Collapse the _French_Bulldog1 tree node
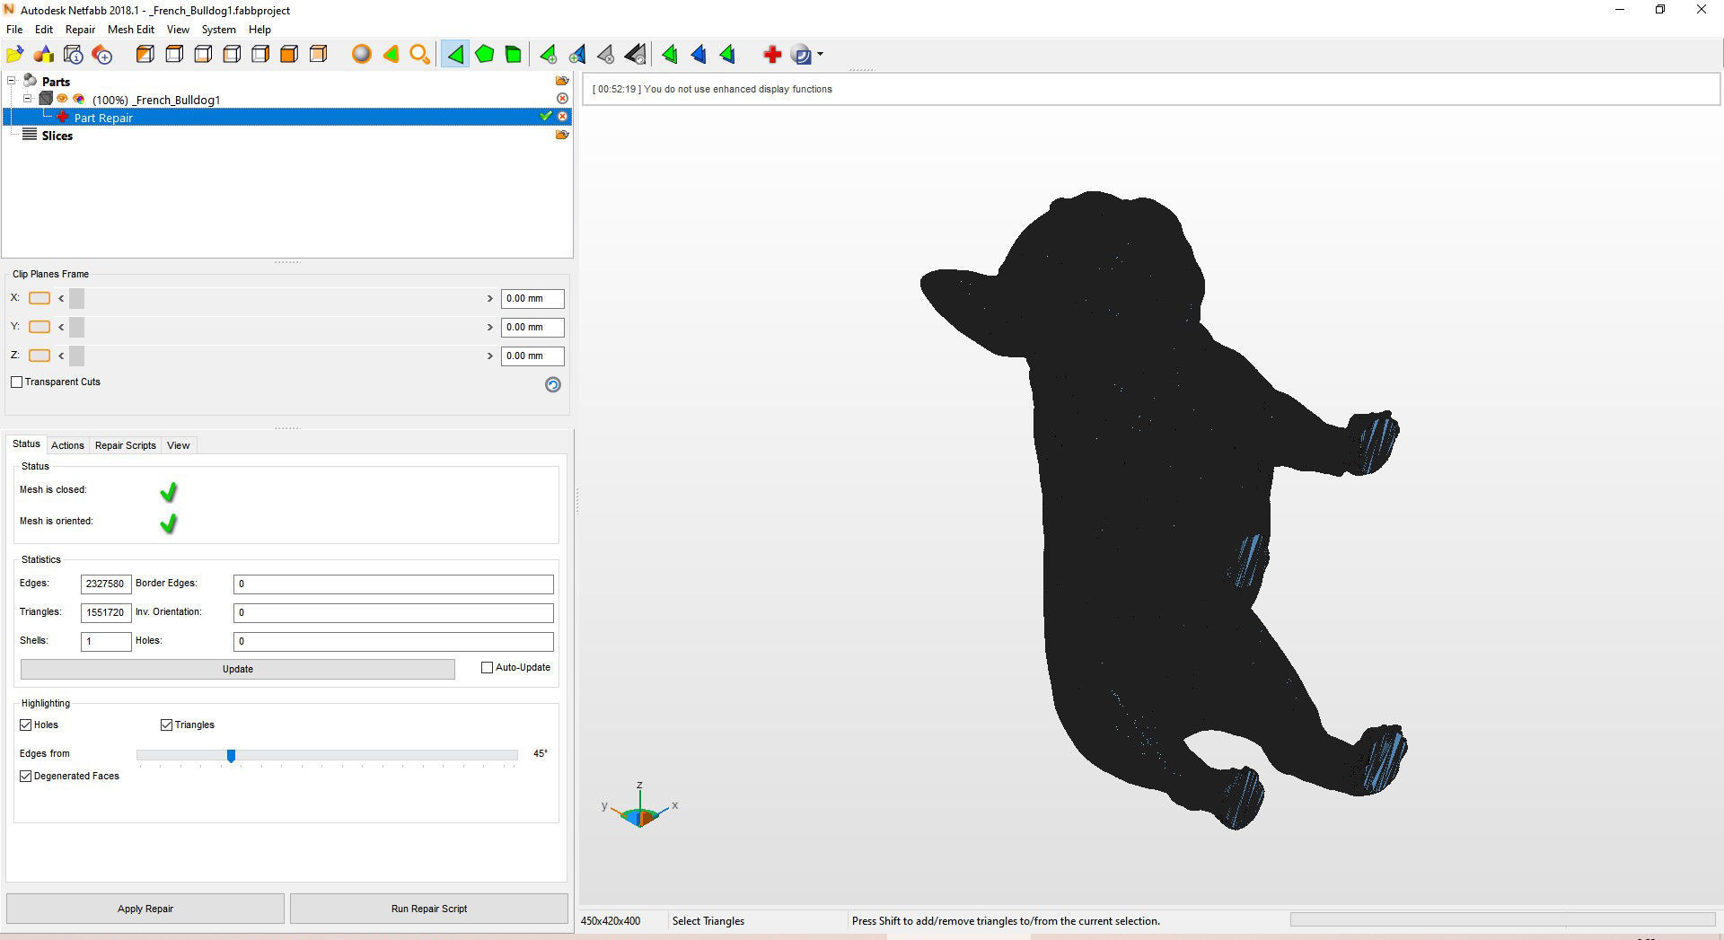 (x=27, y=99)
